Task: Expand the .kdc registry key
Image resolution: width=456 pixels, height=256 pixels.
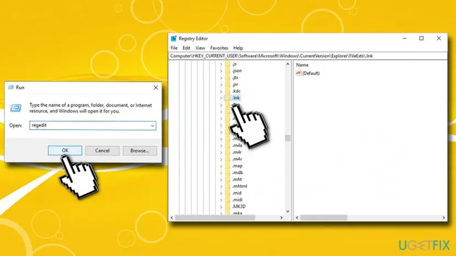Action: coord(221,91)
